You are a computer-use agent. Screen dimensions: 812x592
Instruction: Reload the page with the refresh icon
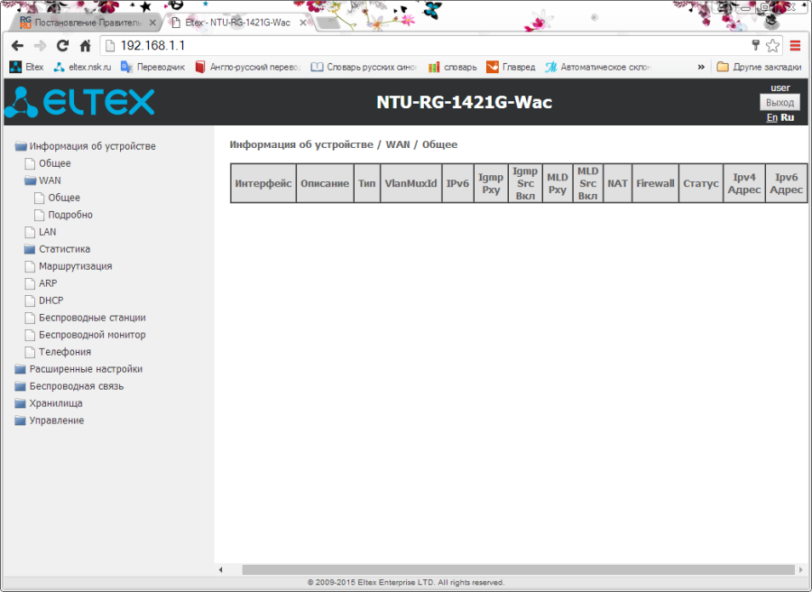62,46
